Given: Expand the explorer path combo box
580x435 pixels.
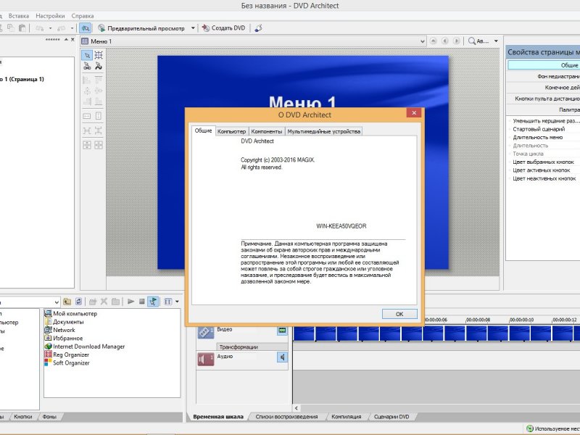Looking at the screenshot, I should (x=57, y=302).
